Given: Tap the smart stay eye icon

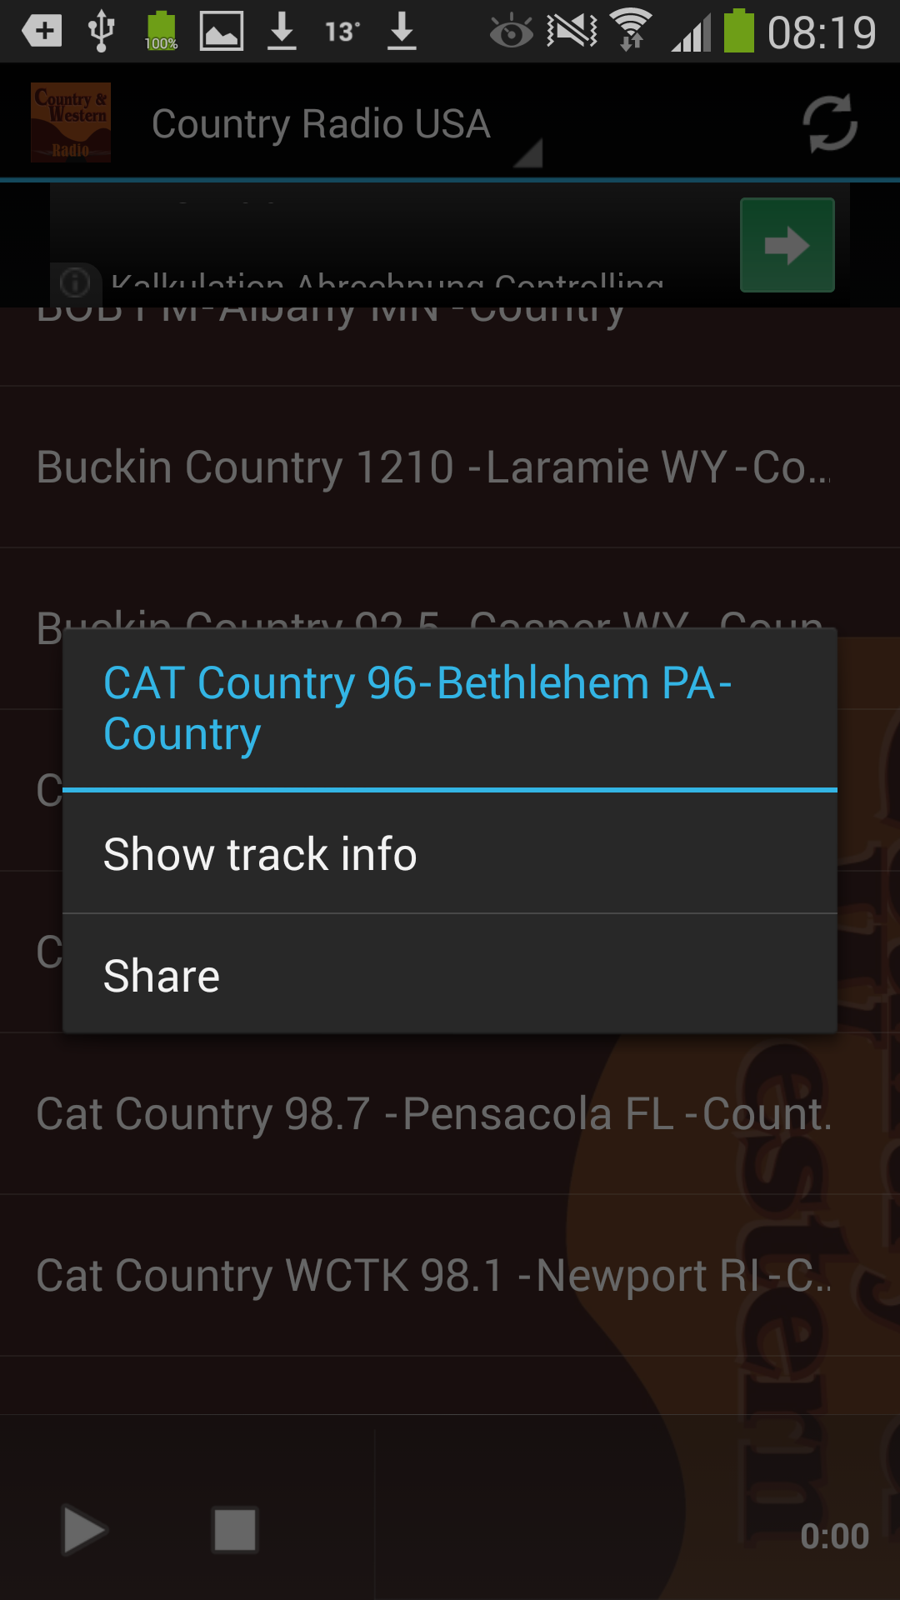Looking at the screenshot, I should point(511,32).
